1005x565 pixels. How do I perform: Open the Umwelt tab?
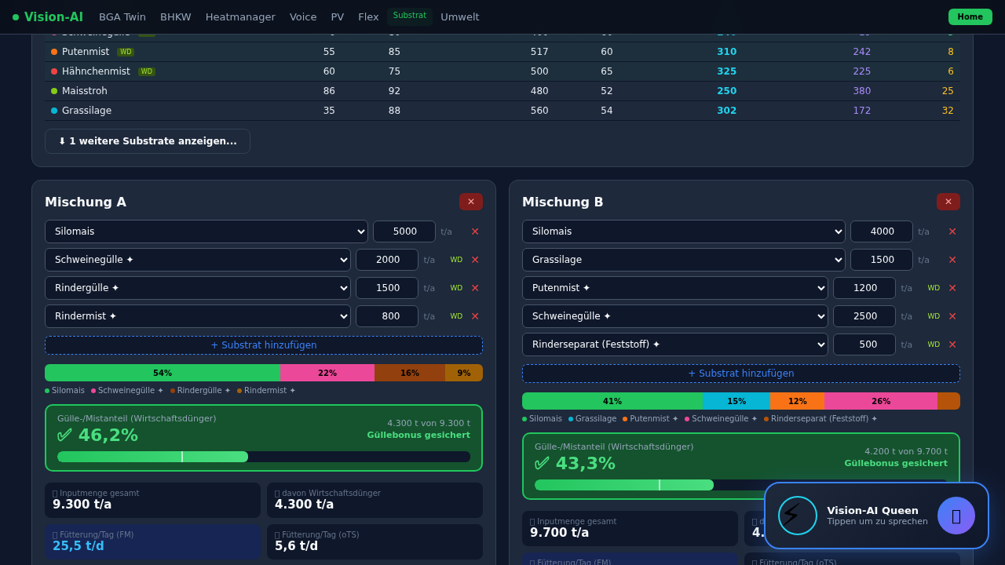[459, 17]
